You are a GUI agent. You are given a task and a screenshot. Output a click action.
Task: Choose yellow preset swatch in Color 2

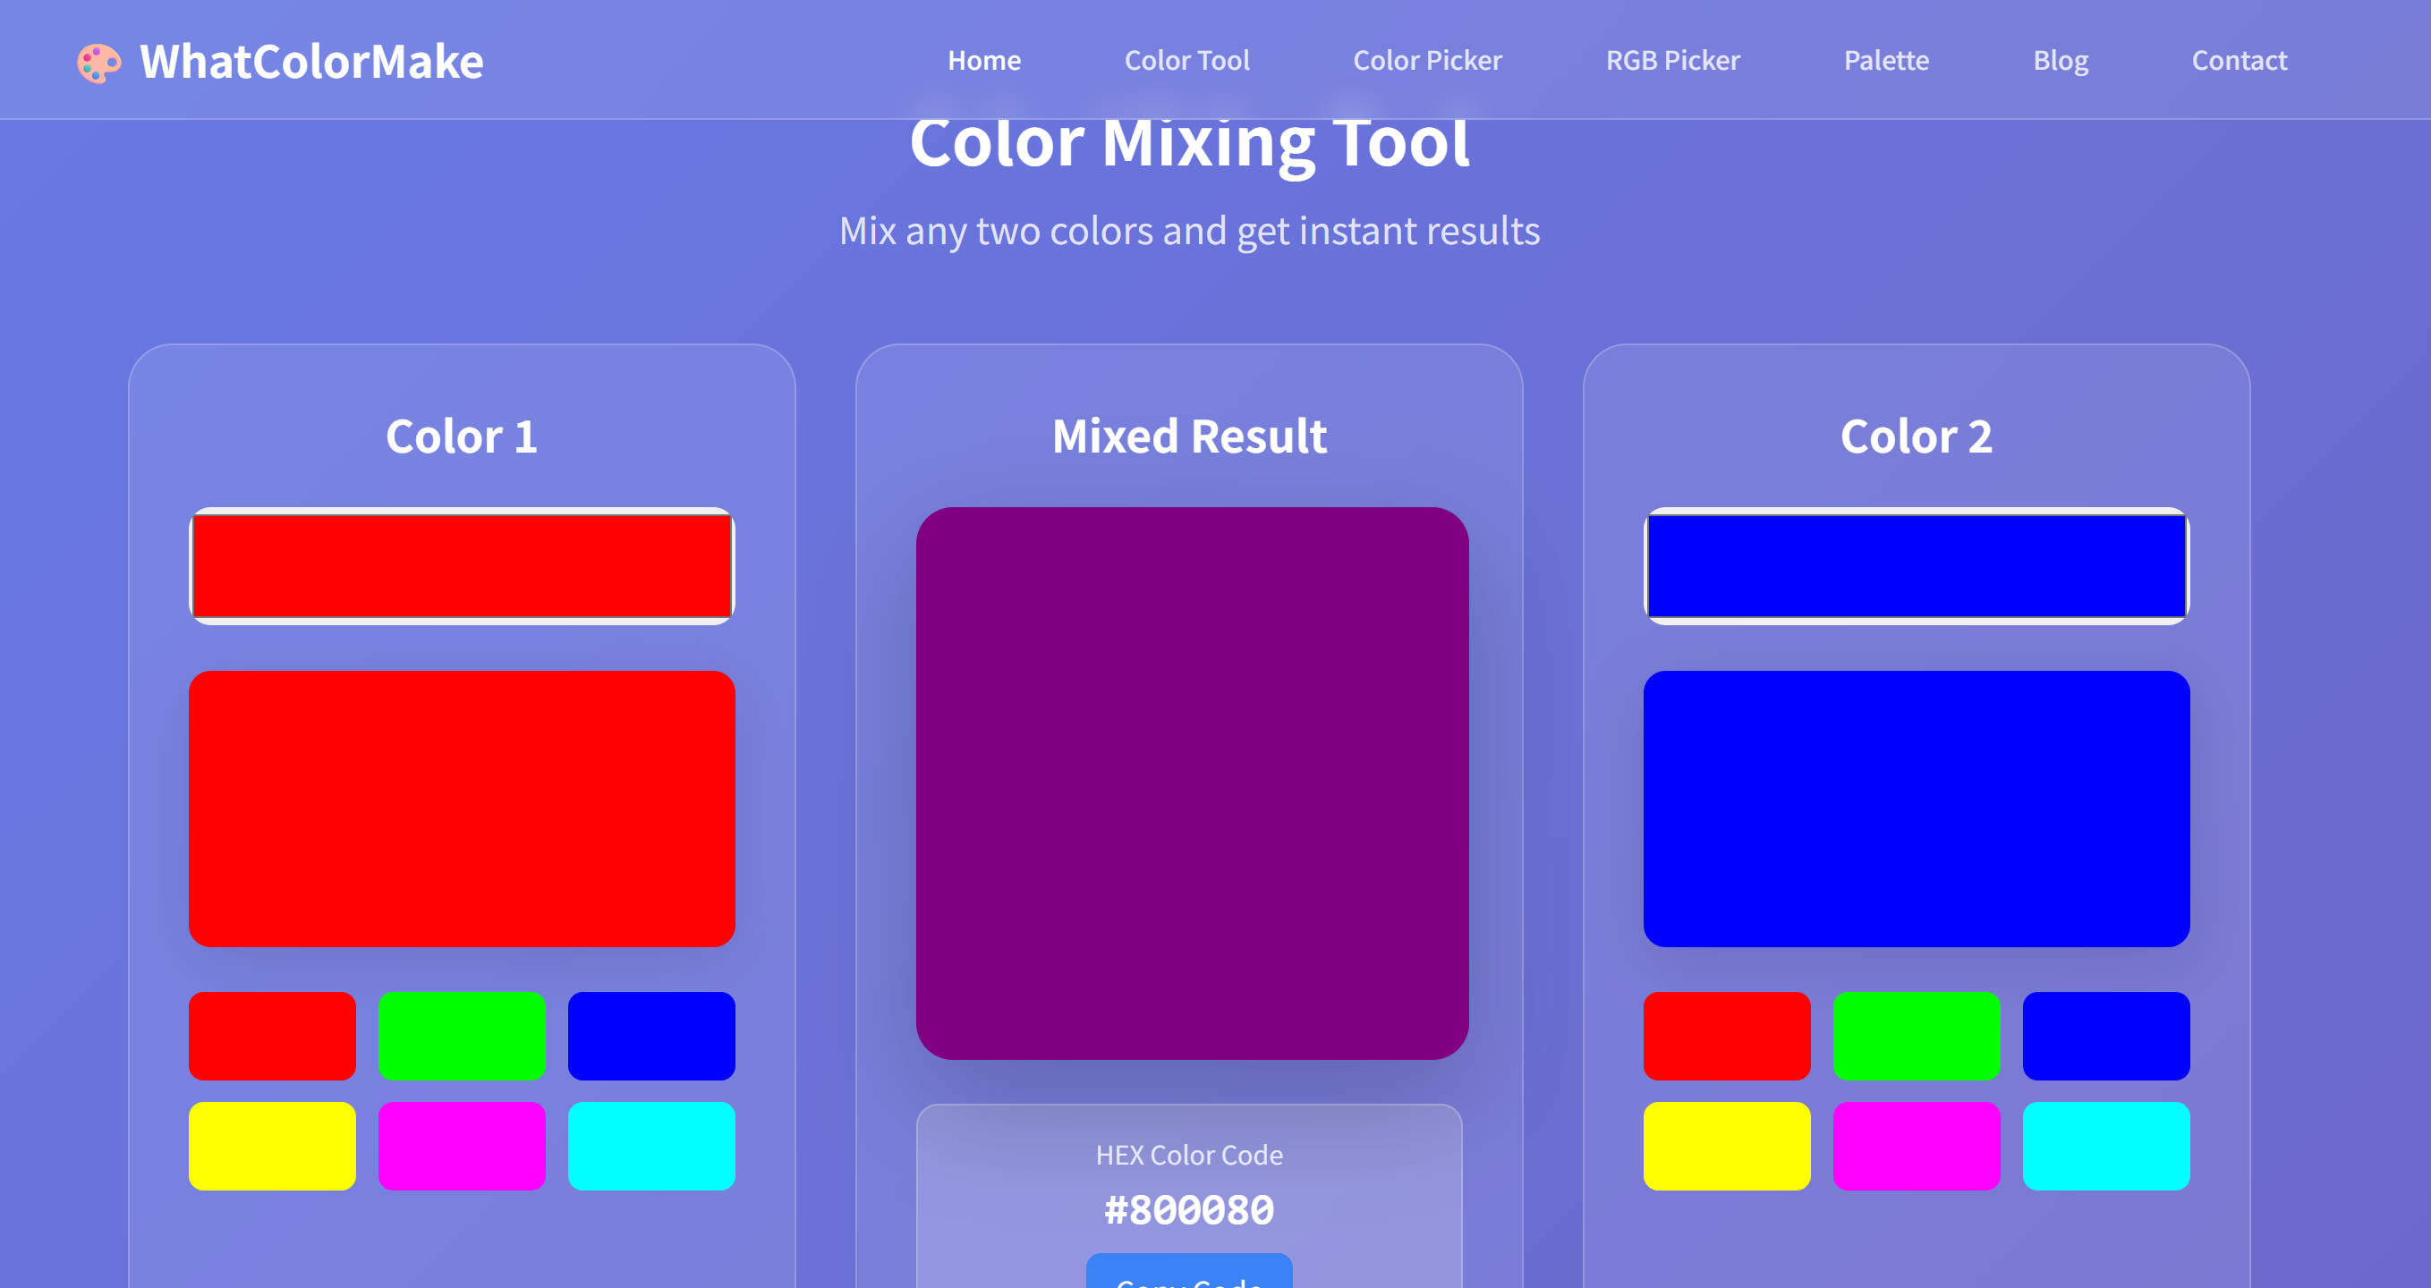(x=1726, y=1146)
